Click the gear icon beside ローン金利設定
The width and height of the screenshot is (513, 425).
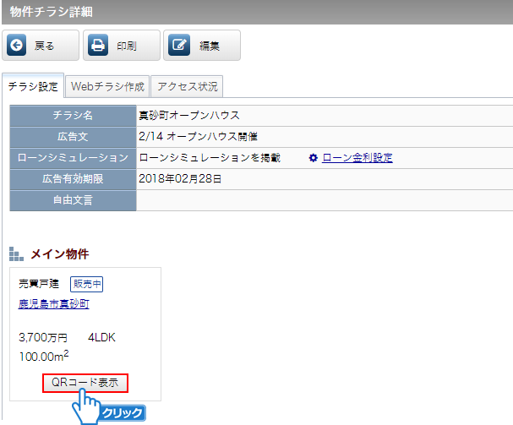[x=313, y=158]
